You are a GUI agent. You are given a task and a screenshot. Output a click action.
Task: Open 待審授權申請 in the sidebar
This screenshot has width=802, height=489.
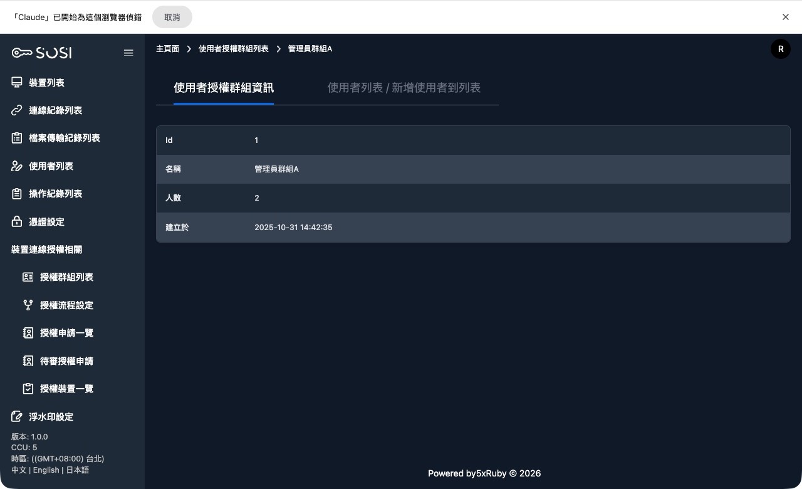66,361
